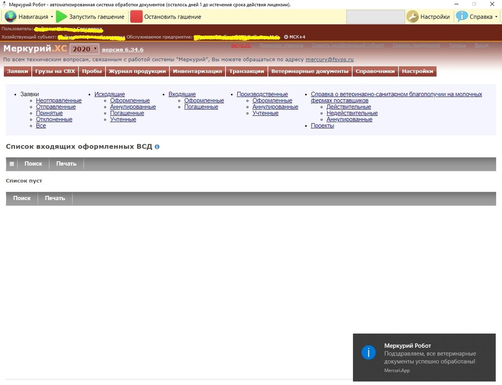The height and width of the screenshot is (385, 502).
Task: Click the Аргус.ХС link
Action: 241,45
